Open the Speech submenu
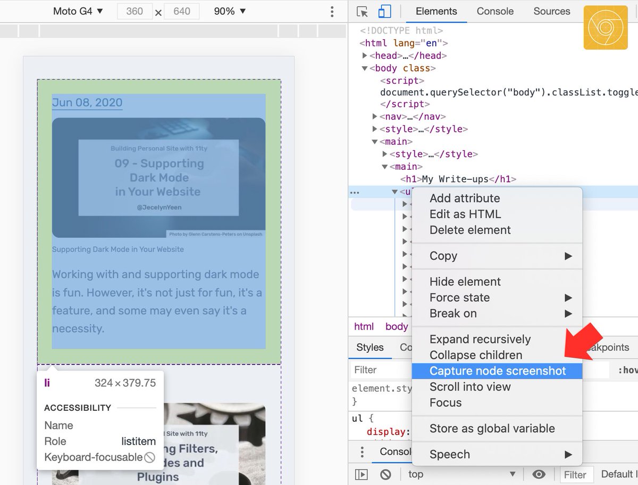The height and width of the screenshot is (485, 638). (498, 454)
